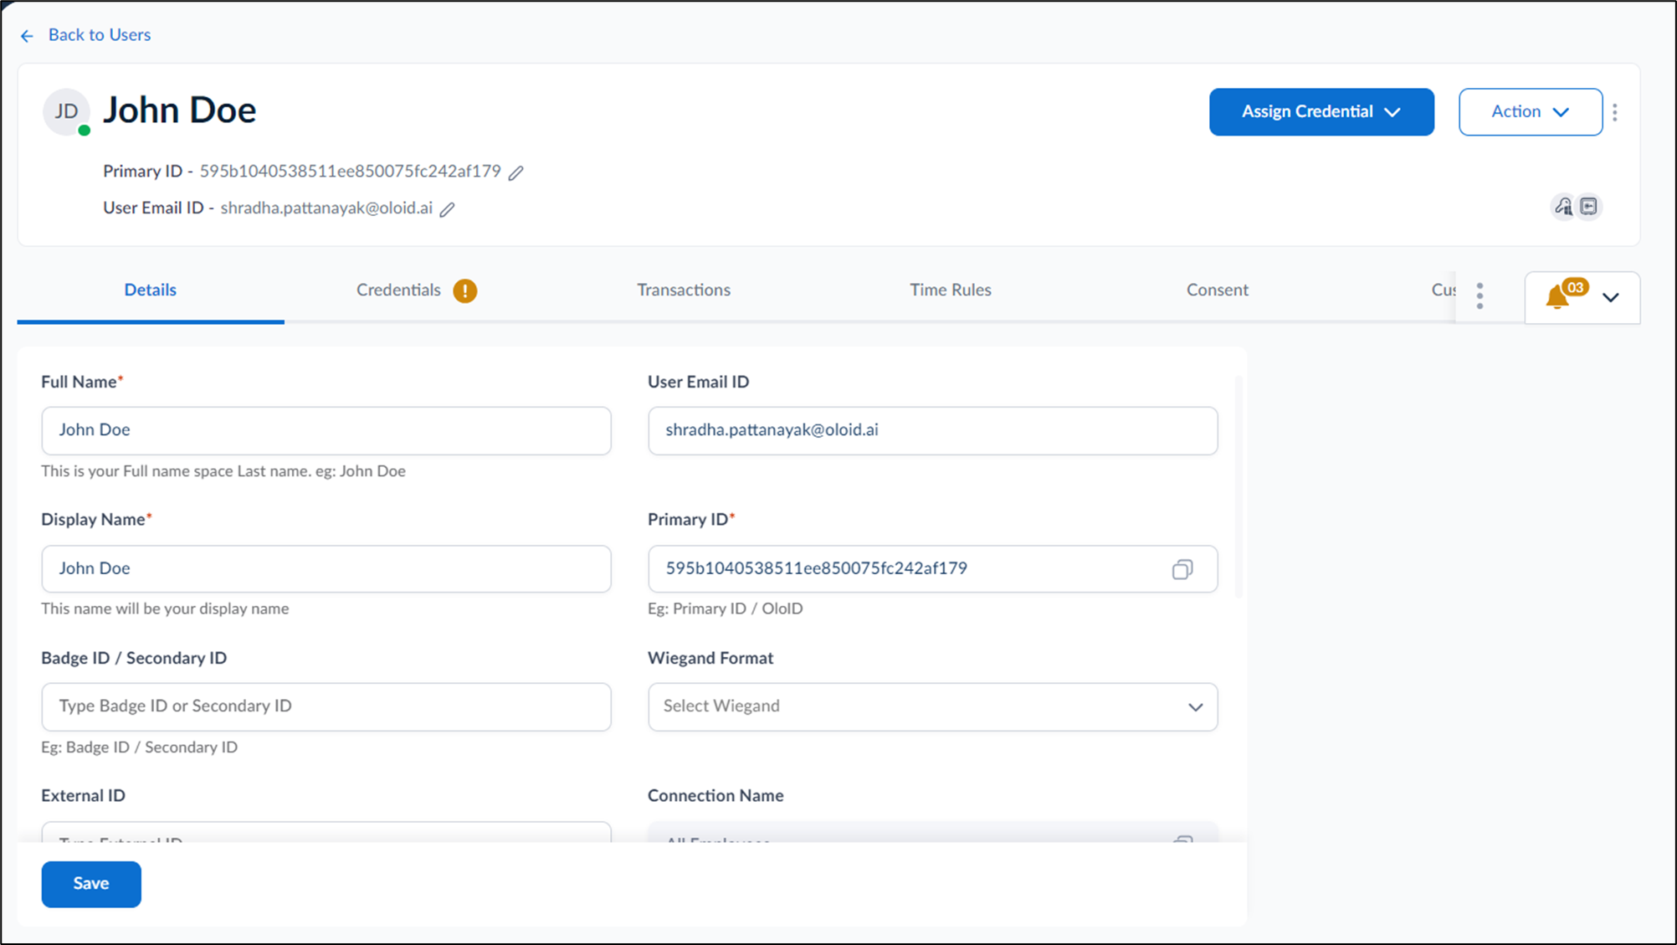Open the Assign Credential dropdown
The width and height of the screenshot is (1677, 945).
pos(1321,111)
